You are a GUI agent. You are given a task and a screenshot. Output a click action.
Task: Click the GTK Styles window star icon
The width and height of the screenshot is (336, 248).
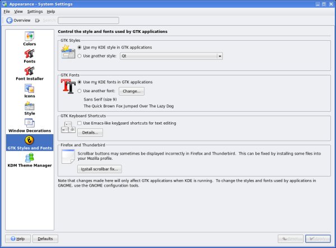coord(68,51)
